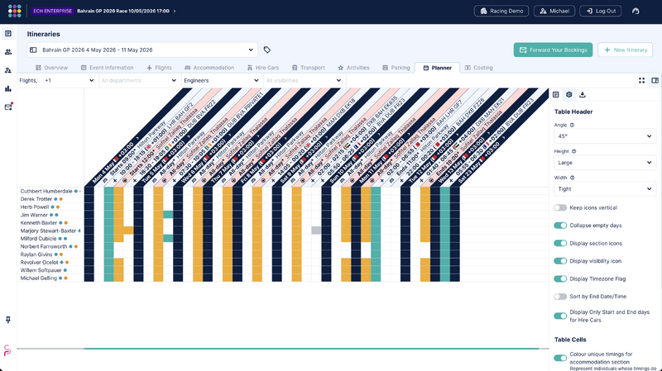This screenshot has height=371, width=662.
Task: Click the info icon next to Angle
Action: coord(572,126)
